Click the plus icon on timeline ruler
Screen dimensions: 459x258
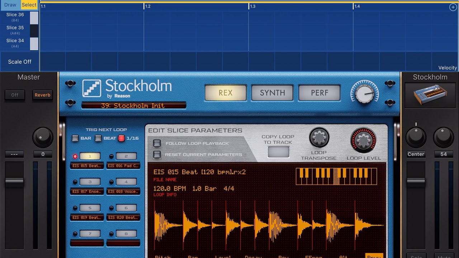pyautogui.click(x=453, y=7)
